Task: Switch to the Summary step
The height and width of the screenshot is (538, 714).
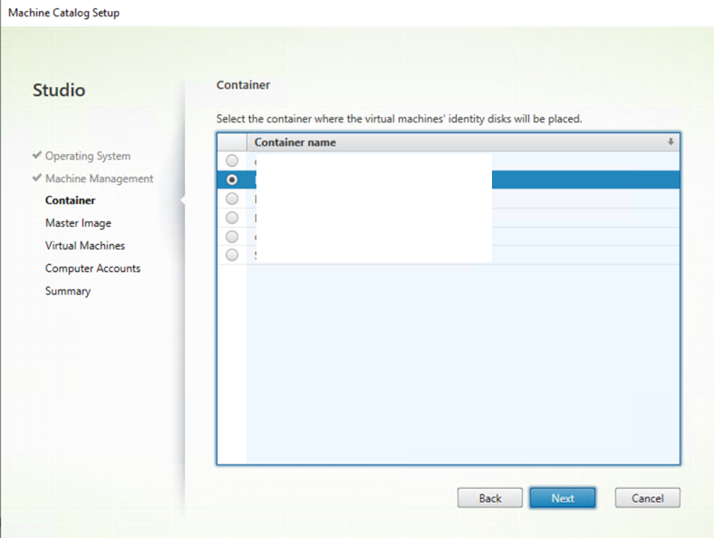Action: pos(68,291)
